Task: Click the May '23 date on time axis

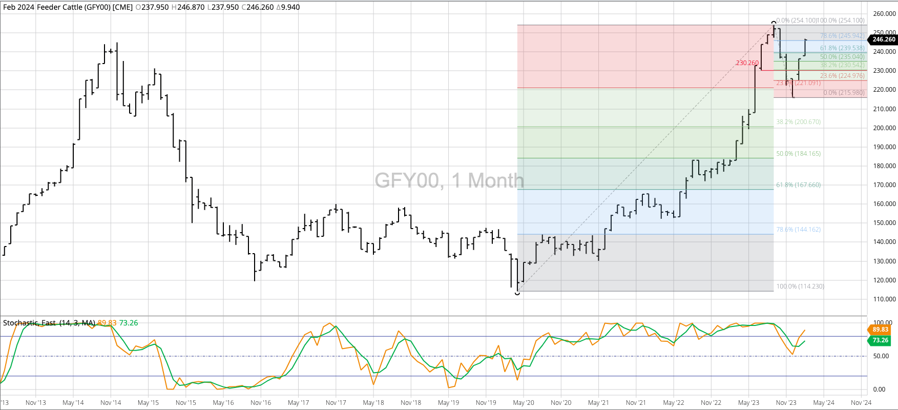Action: [748, 403]
